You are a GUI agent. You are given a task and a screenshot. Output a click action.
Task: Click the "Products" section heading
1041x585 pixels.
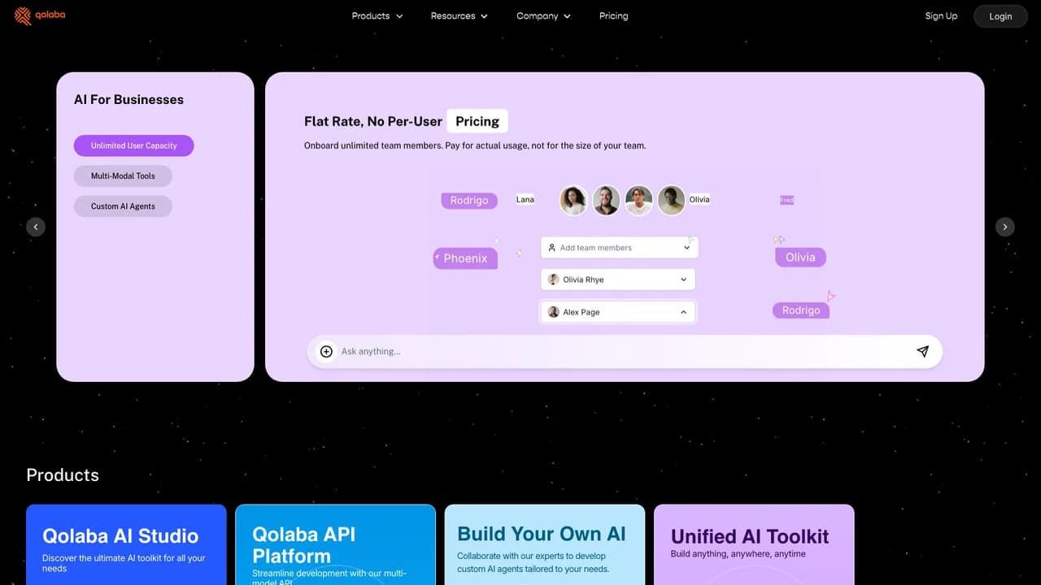(63, 475)
